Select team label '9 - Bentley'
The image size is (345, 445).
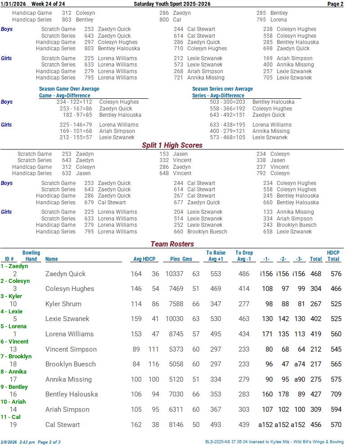click(x=14, y=387)
